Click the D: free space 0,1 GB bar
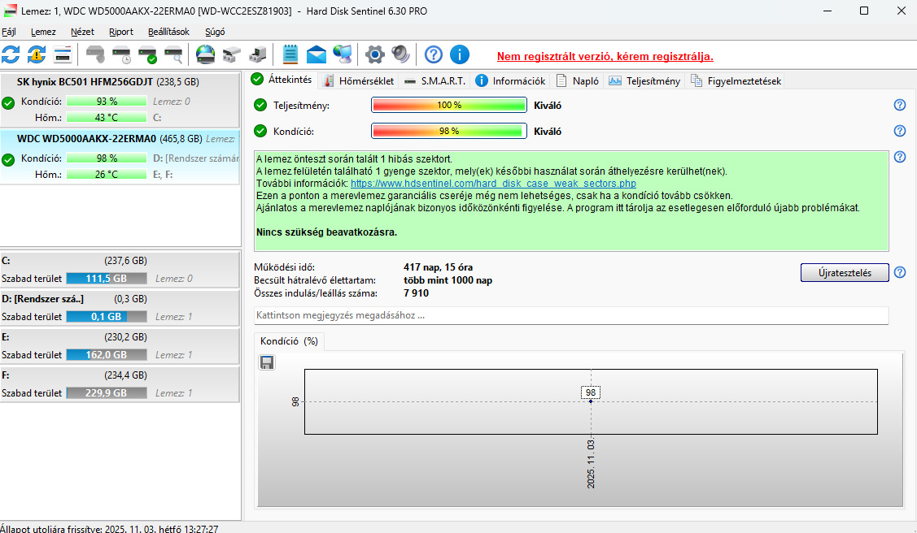The image size is (917, 533). pyautogui.click(x=107, y=316)
